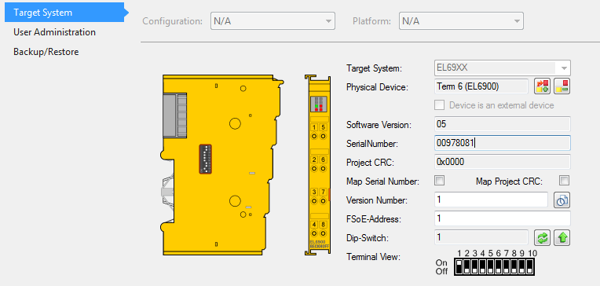Toggle DIP switch 10 in Terminal View
Viewport: 600px width, 286px height.
[x=529, y=266]
